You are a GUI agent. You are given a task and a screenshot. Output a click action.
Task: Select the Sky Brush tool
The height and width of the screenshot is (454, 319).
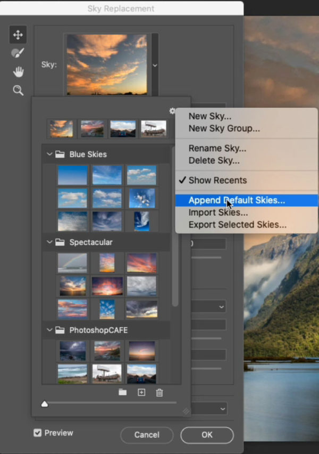(x=18, y=53)
